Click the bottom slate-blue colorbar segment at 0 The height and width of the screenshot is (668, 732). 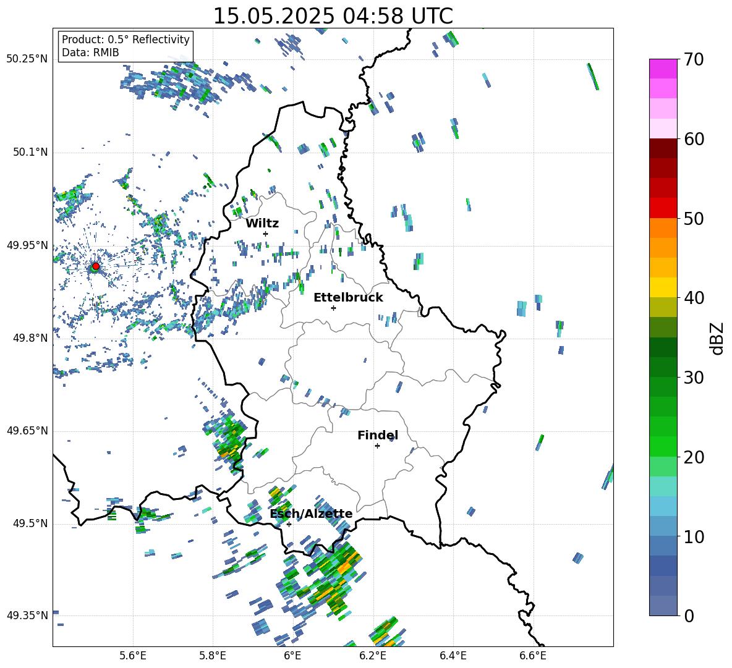pos(663,606)
